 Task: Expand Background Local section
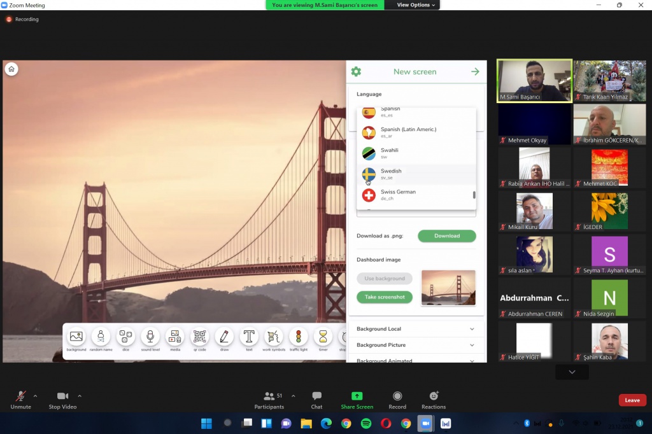416,329
